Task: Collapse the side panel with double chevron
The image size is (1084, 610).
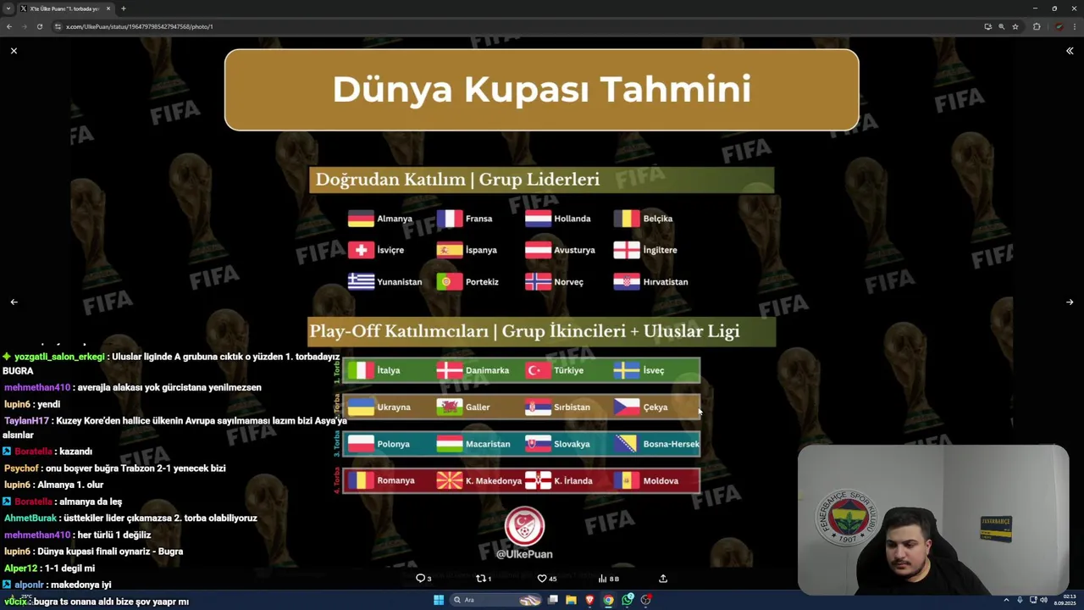Action: tap(1070, 51)
